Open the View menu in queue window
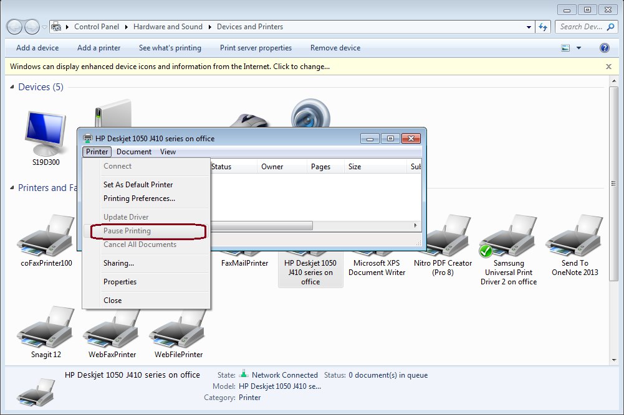This screenshot has height=415, width=624. click(x=168, y=152)
